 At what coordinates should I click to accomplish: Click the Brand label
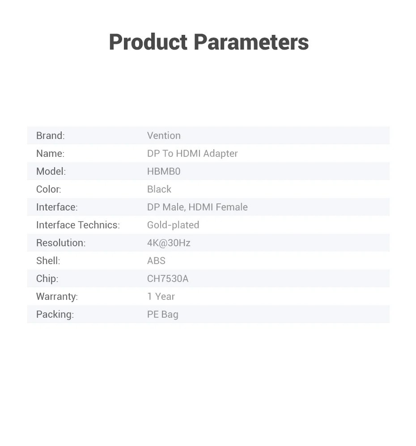[50, 135]
